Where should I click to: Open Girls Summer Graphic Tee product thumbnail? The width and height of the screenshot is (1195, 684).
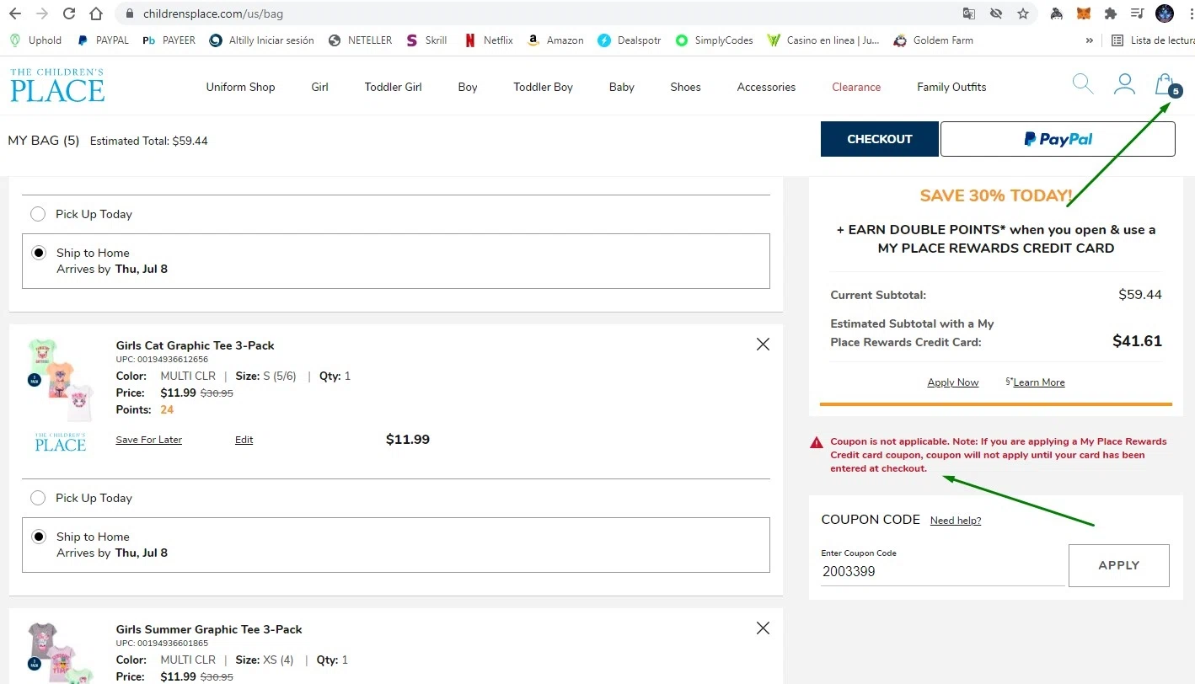coord(60,653)
